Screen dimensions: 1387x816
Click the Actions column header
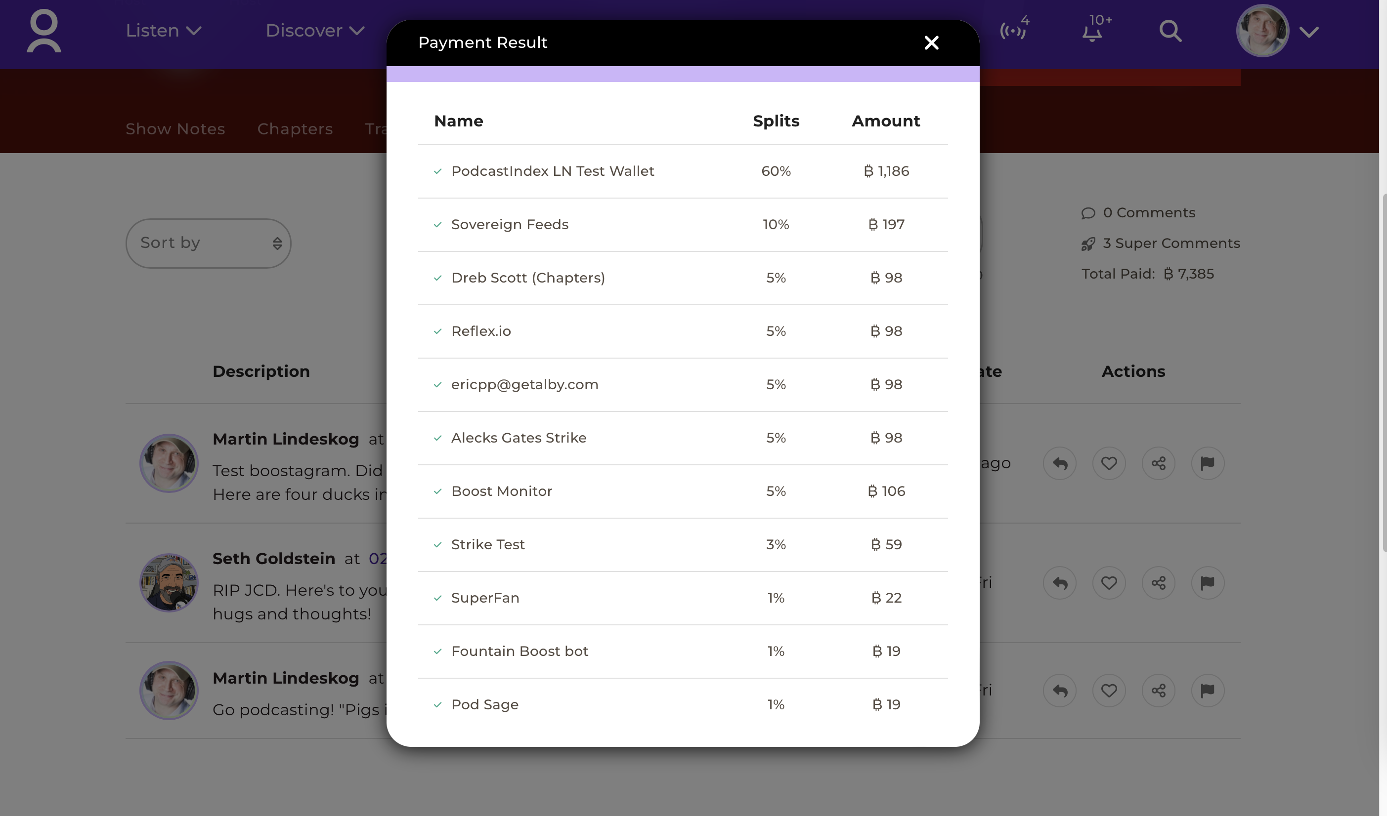[x=1133, y=372]
